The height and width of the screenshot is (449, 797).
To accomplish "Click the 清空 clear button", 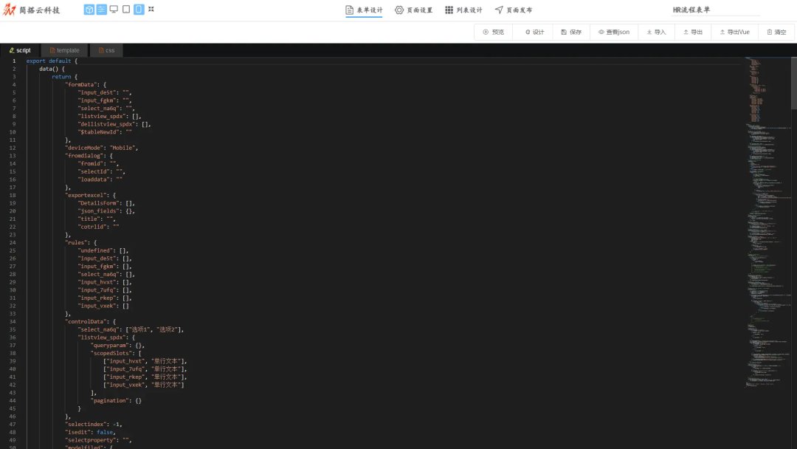I will [x=776, y=32].
